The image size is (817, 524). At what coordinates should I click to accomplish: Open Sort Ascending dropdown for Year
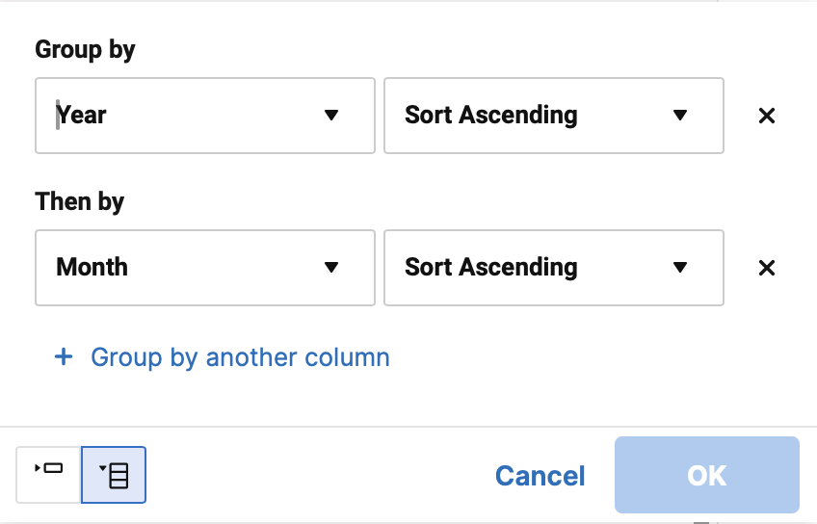click(553, 116)
